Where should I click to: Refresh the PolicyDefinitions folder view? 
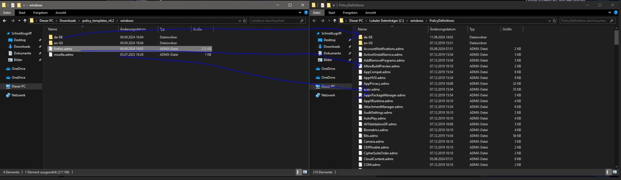click(554, 21)
